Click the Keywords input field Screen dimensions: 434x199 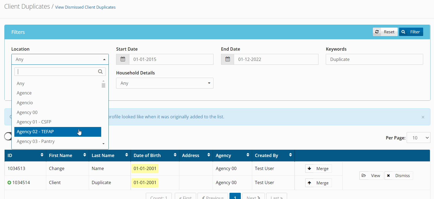(x=374, y=59)
